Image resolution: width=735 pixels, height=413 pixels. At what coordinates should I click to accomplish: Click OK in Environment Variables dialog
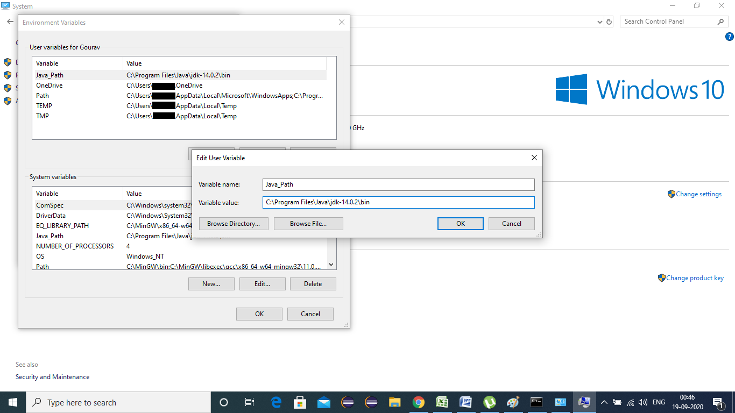pyautogui.click(x=259, y=314)
